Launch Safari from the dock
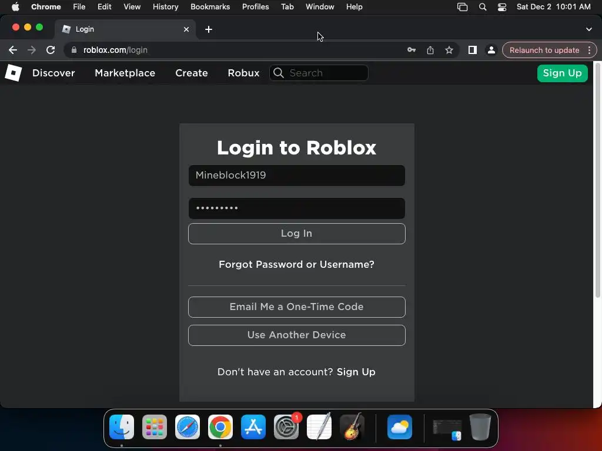This screenshot has width=602, height=451. click(x=188, y=427)
